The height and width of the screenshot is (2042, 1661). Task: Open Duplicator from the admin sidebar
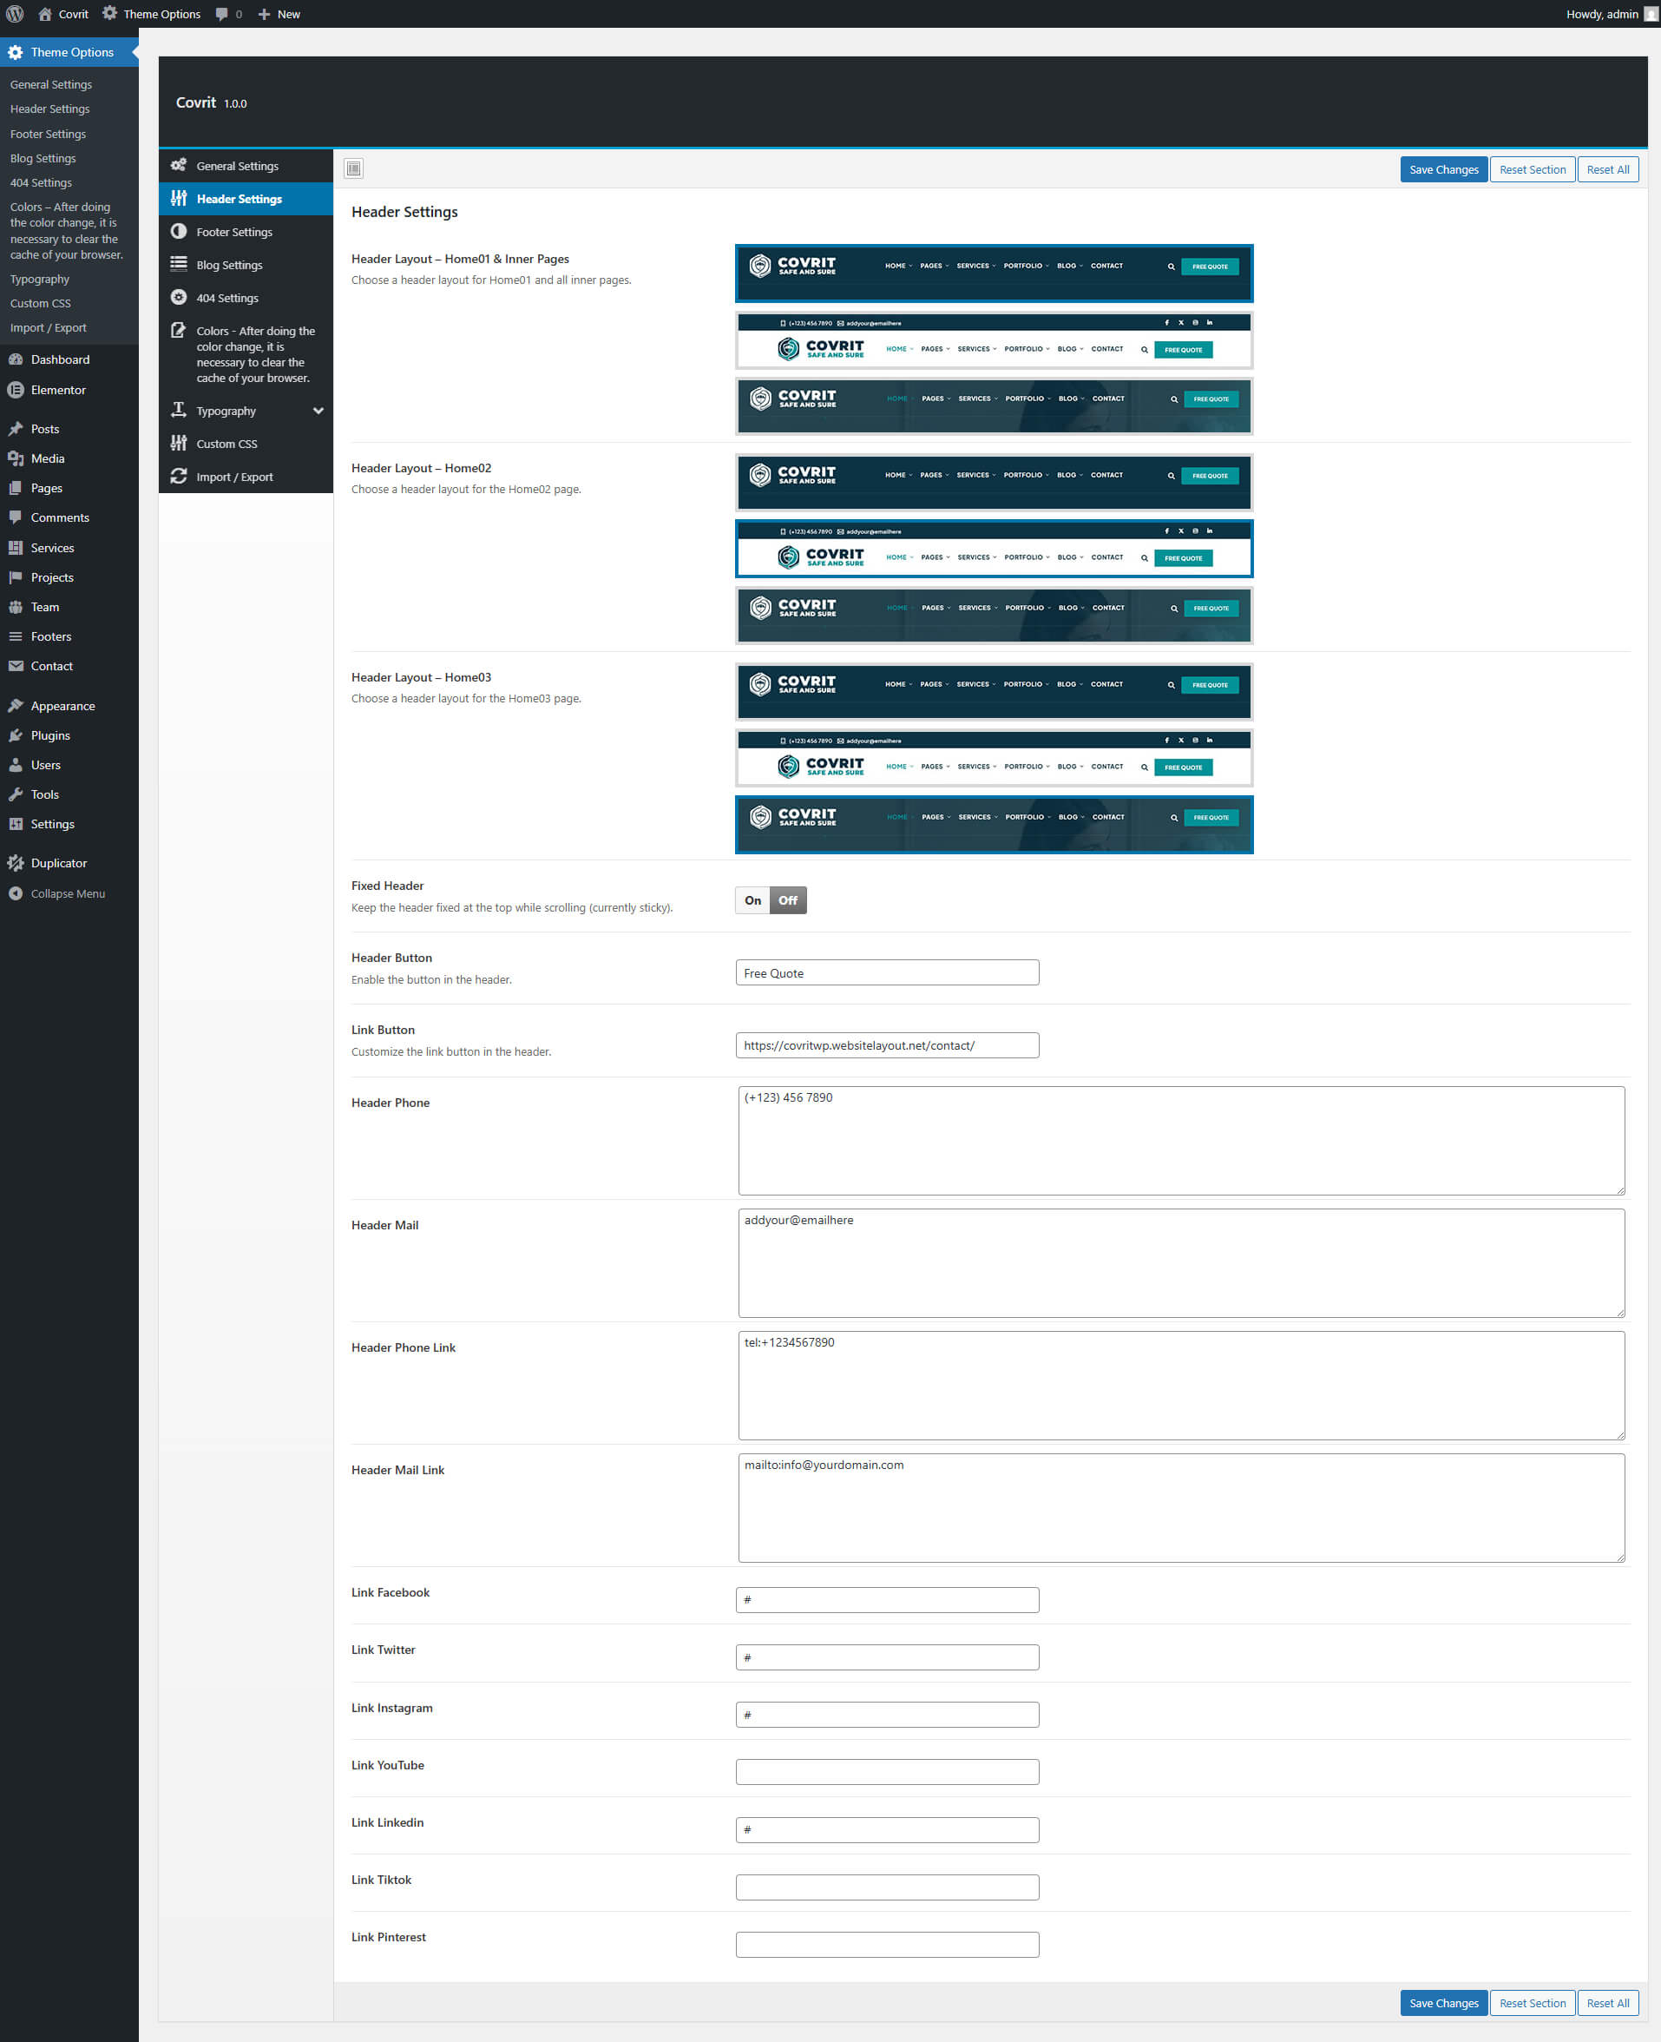click(x=57, y=863)
